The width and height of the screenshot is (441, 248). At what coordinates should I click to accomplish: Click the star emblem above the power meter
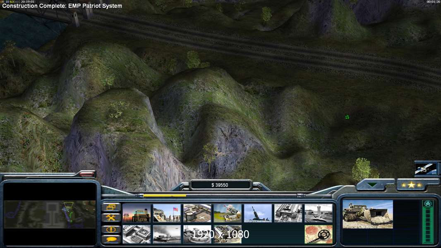pyautogui.click(x=428, y=204)
